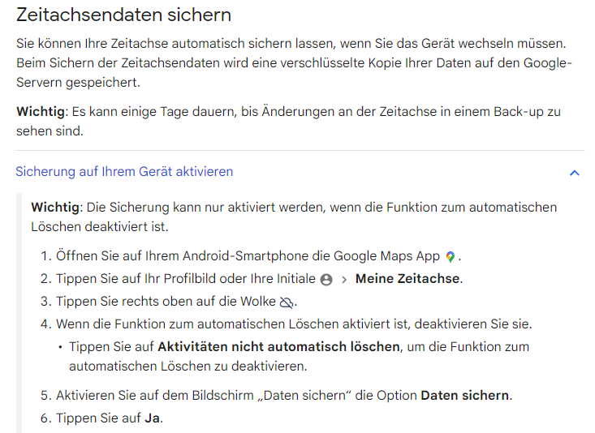This screenshot has height=433, width=595.
Task: Click the profile avatar icon
Action: pos(326,280)
